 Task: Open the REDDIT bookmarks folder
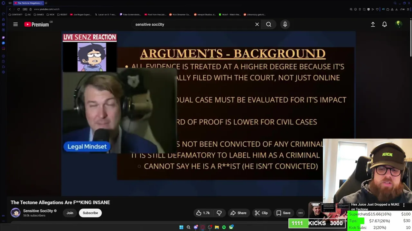pos(62,14)
